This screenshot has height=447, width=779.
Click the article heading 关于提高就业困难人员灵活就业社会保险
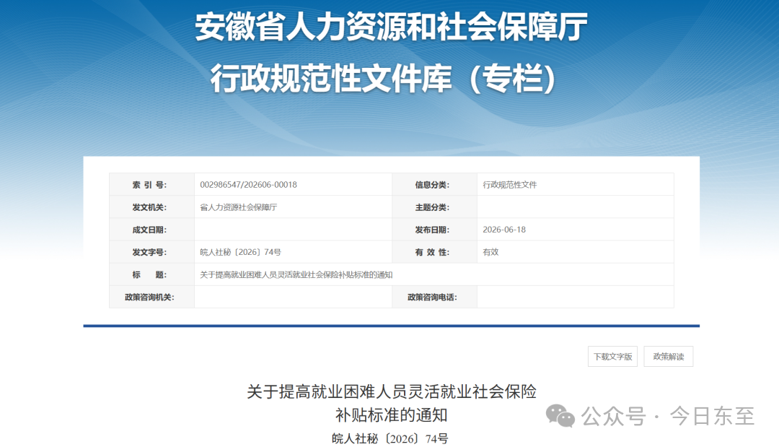click(392, 392)
